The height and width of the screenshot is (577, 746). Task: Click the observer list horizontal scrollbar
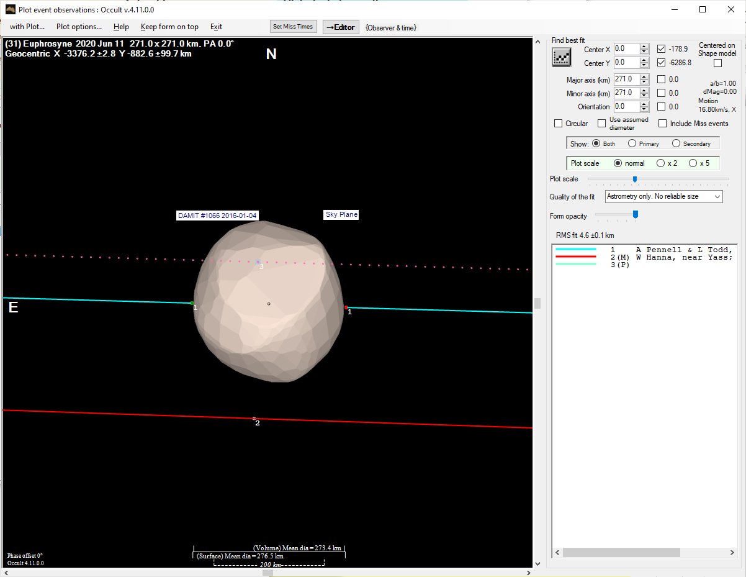pyautogui.click(x=621, y=552)
